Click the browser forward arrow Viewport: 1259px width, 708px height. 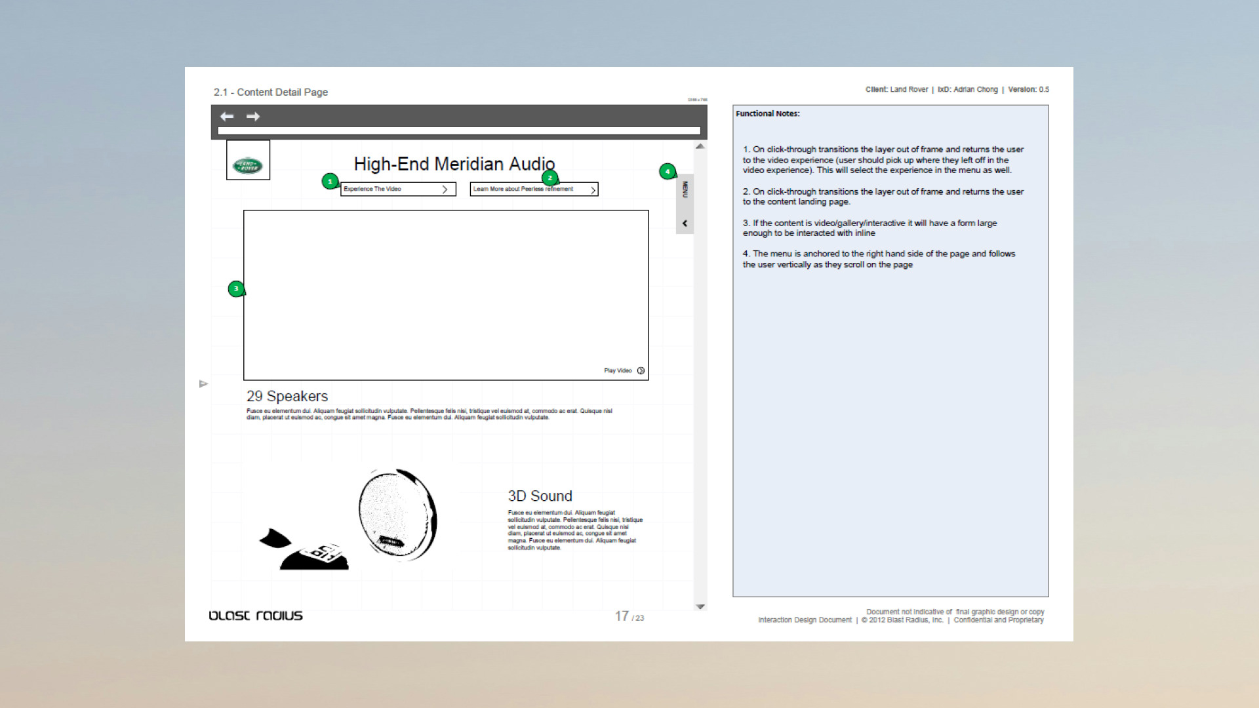[x=253, y=117]
